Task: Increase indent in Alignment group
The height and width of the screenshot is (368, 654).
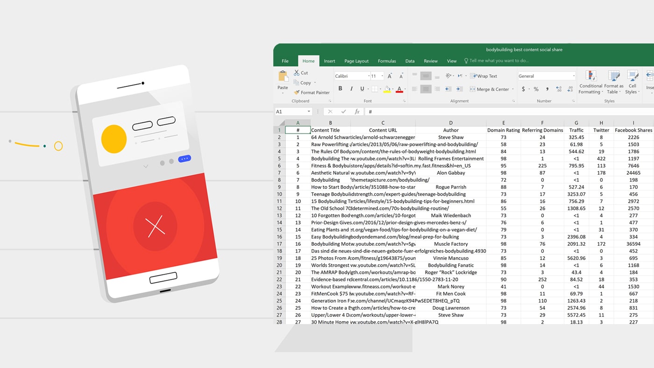Action: click(x=460, y=89)
